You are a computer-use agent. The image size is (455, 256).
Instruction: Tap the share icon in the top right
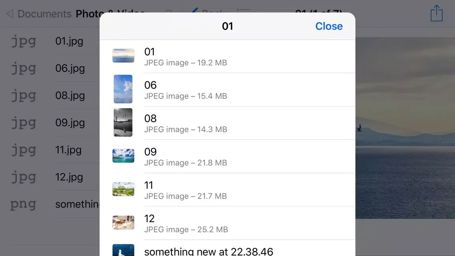436,13
